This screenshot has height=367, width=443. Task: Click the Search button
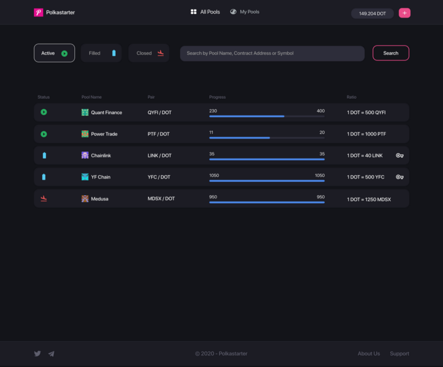click(x=391, y=53)
